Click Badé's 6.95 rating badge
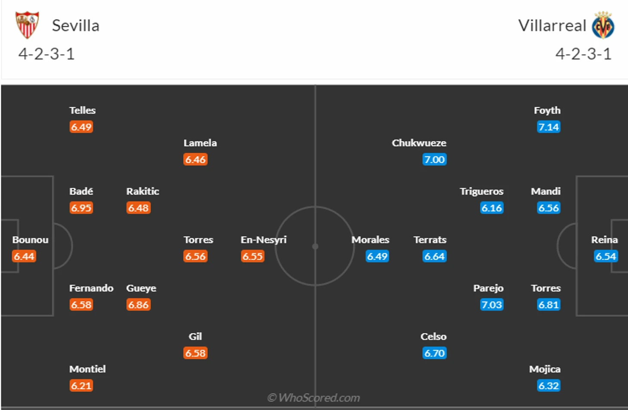 coord(81,208)
